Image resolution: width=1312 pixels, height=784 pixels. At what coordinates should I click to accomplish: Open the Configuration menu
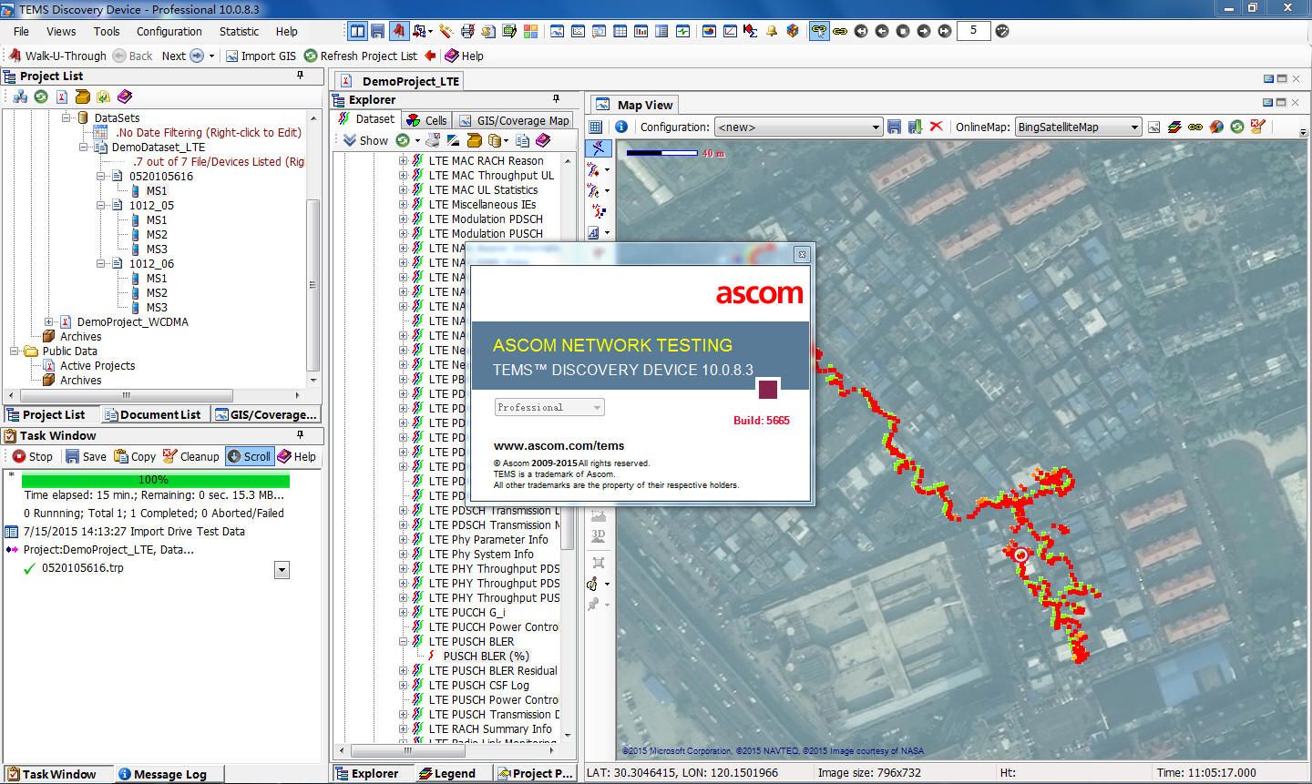[169, 31]
